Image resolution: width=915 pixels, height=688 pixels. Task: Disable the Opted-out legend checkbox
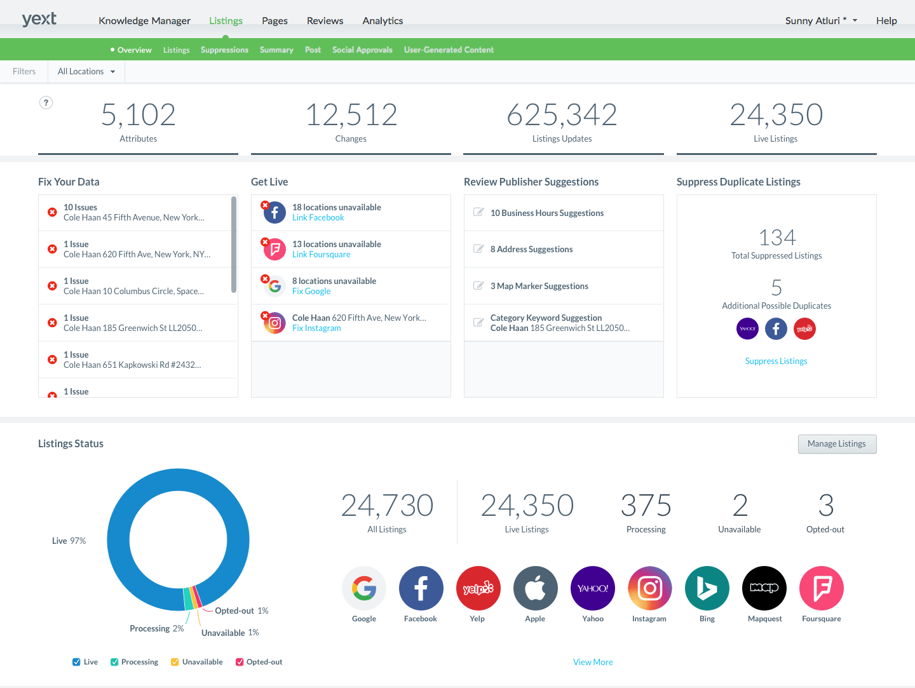240,662
